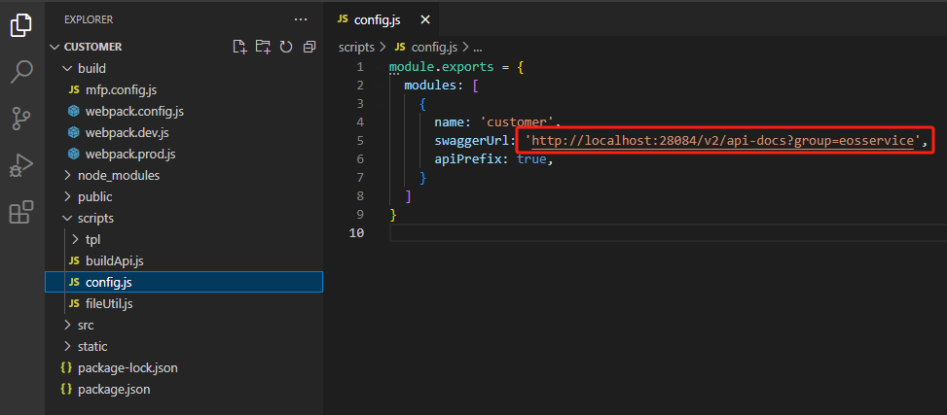Open package.json in the Explorer
The image size is (947, 415).
click(114, 389)
